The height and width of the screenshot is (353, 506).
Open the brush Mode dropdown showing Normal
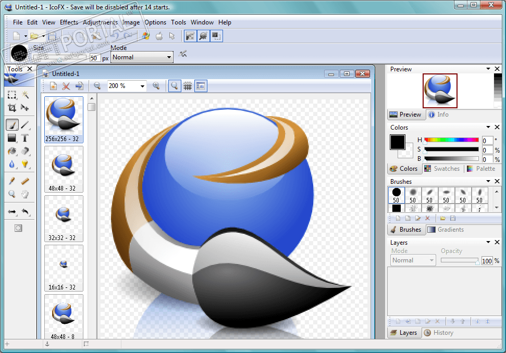coord(142,57)
